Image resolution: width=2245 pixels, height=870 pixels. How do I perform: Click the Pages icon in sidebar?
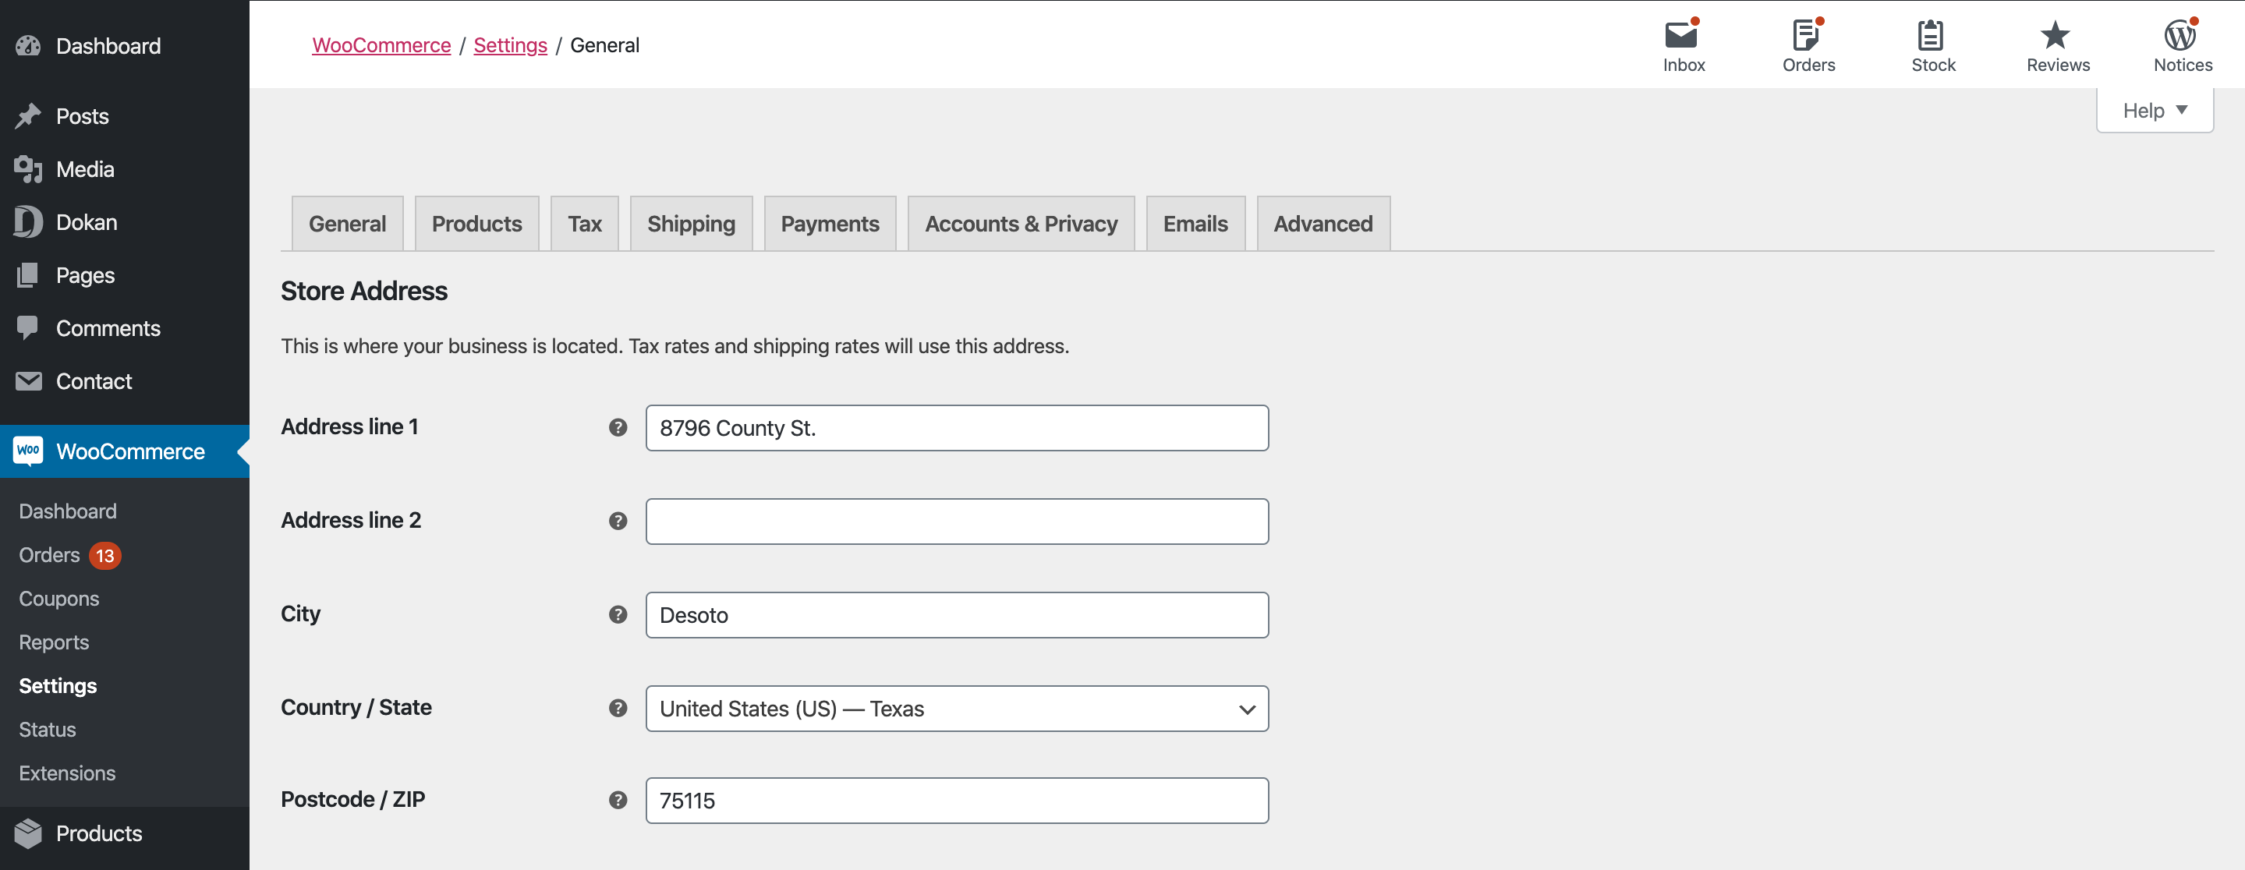pyautogui.click(x=28, y=275)
